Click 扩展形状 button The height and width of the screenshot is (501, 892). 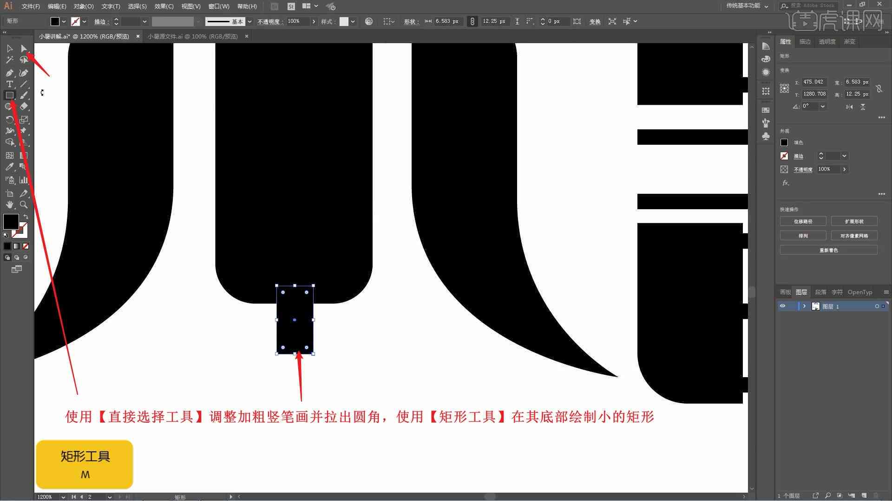coord(855,221)
